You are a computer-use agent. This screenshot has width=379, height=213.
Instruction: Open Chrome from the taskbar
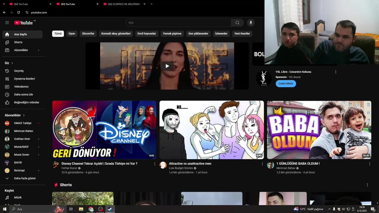coord(91,209)
